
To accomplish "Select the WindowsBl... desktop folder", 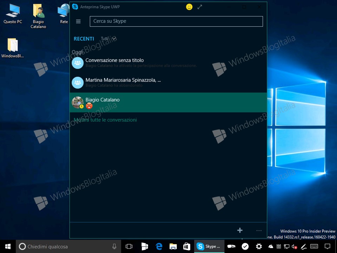I will [13, 48].
